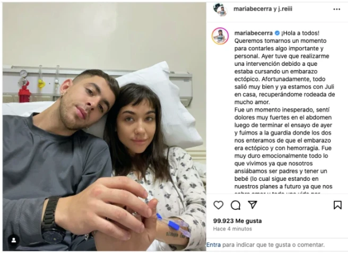Click the truncated last caption line
348x253 pixels.
pos(277,193)
